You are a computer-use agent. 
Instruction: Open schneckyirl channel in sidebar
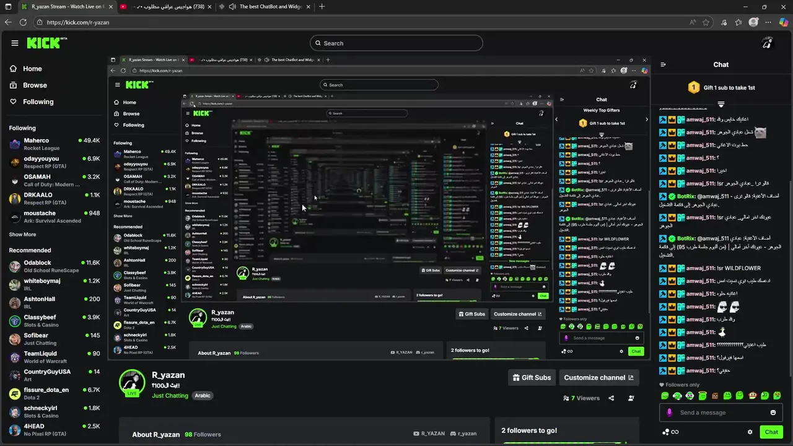pyautogui.click(x=55, y=411)
